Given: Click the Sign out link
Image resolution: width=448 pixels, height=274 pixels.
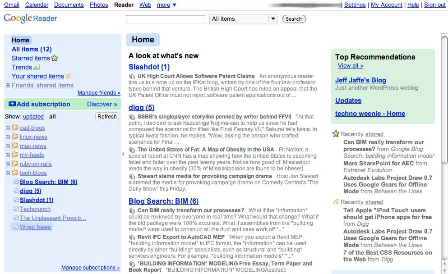Looking at the screenshot, I should click(x=434, y=5).
